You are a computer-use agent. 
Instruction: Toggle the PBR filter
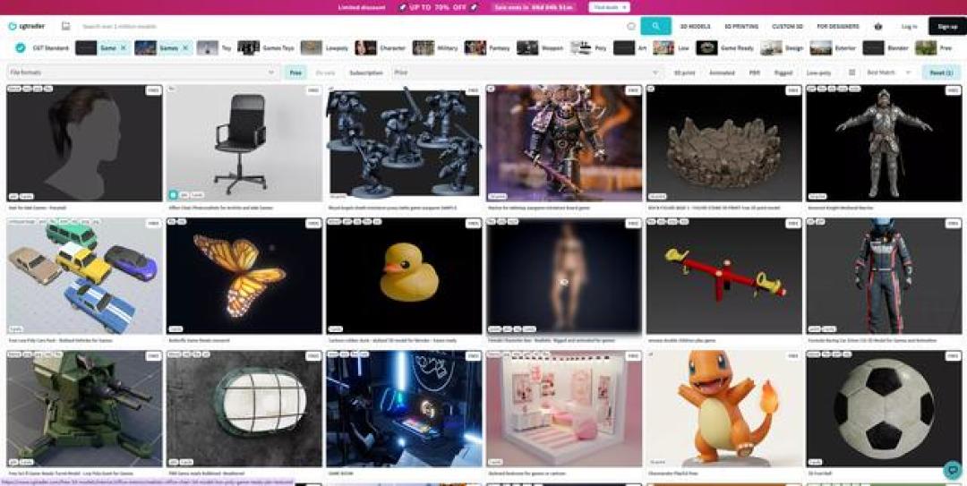point(754,72)
